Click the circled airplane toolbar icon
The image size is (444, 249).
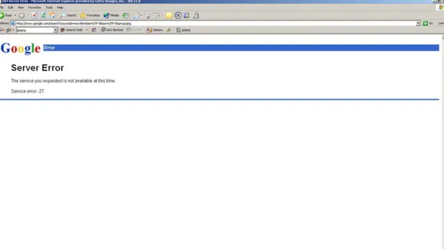pos(178,15)
